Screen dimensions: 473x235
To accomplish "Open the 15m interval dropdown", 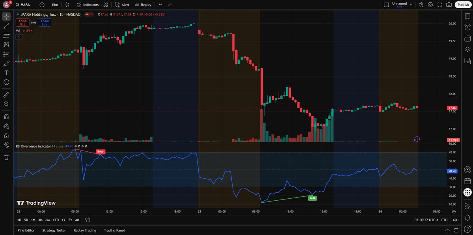I will [54, 5].
